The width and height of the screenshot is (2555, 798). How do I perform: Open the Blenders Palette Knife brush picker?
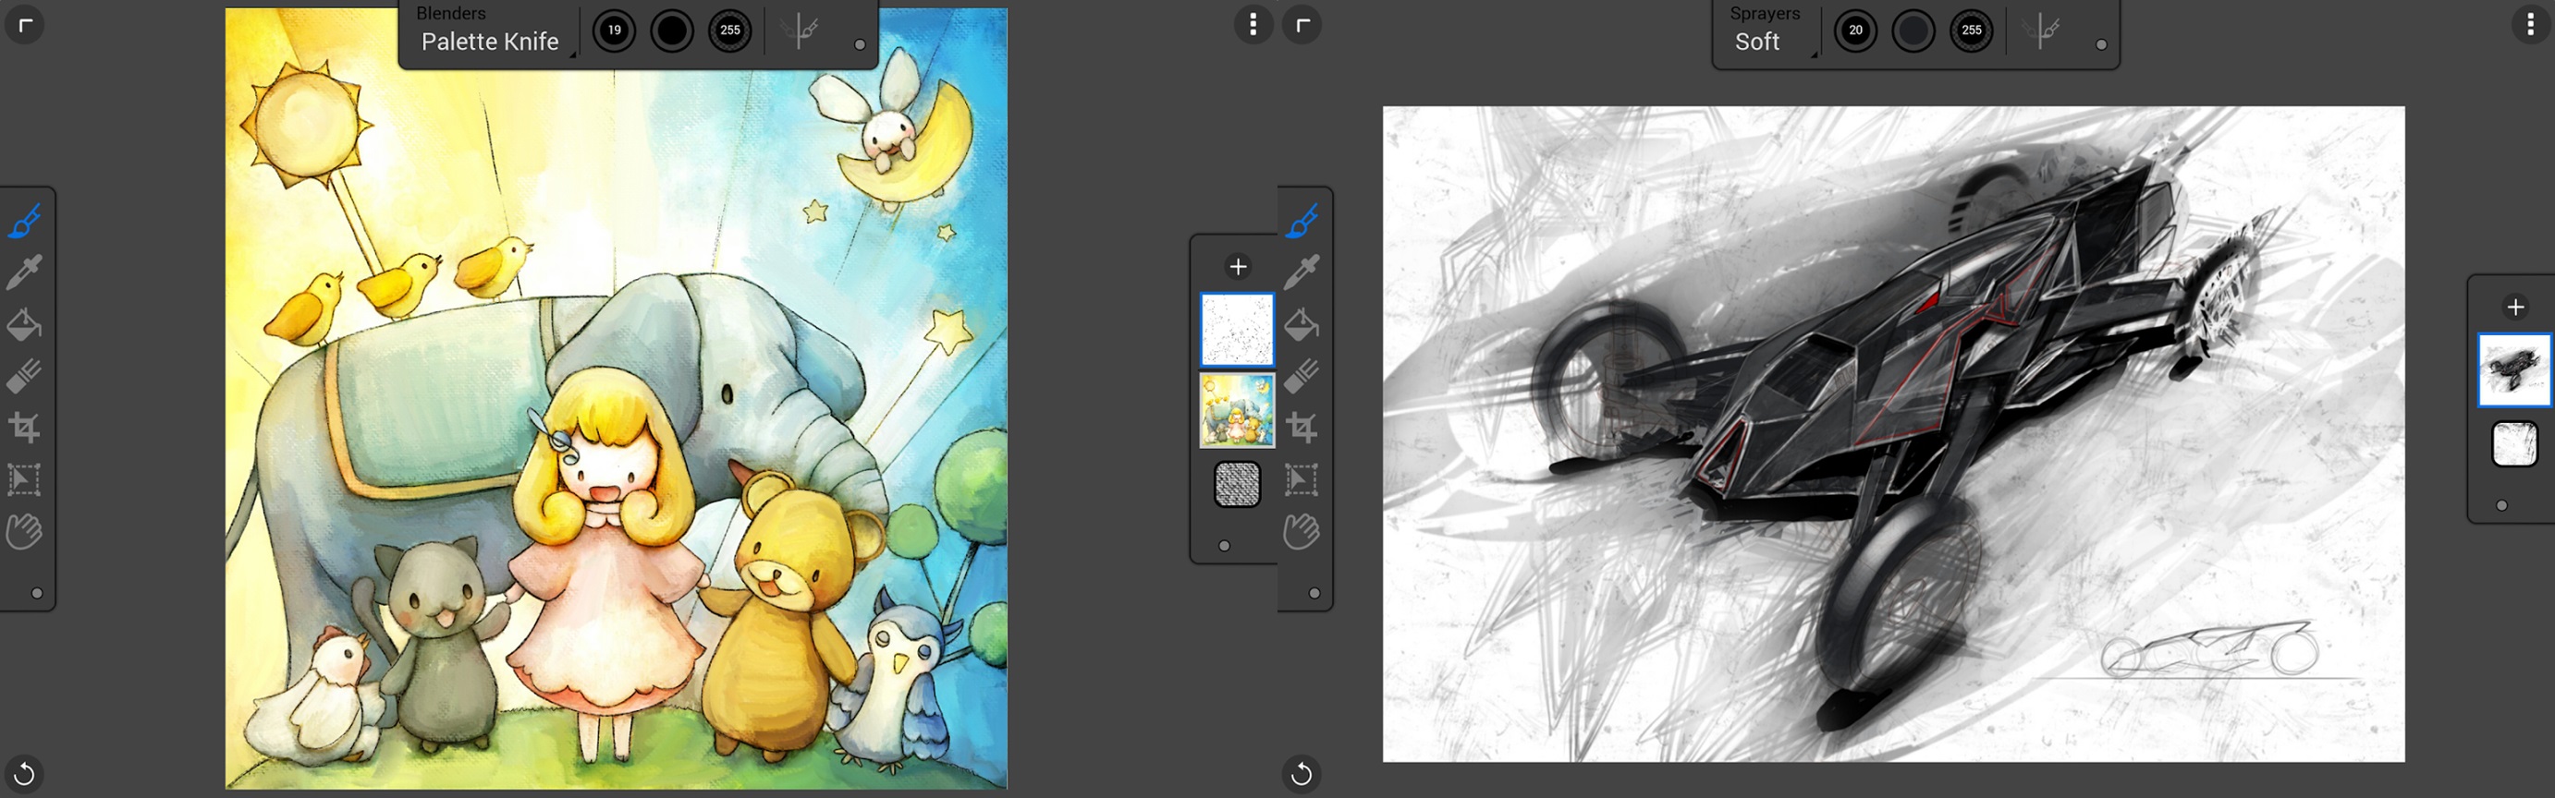pyautogui.click(x=489, y=30)
